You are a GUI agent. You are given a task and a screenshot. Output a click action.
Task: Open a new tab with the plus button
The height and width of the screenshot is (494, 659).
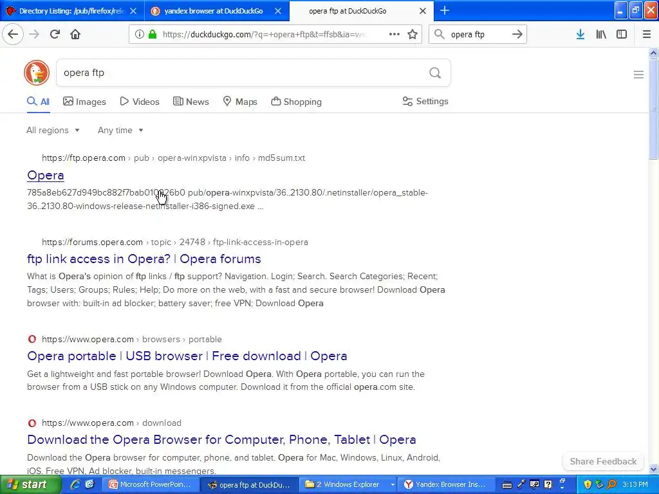tap(445, 10)
